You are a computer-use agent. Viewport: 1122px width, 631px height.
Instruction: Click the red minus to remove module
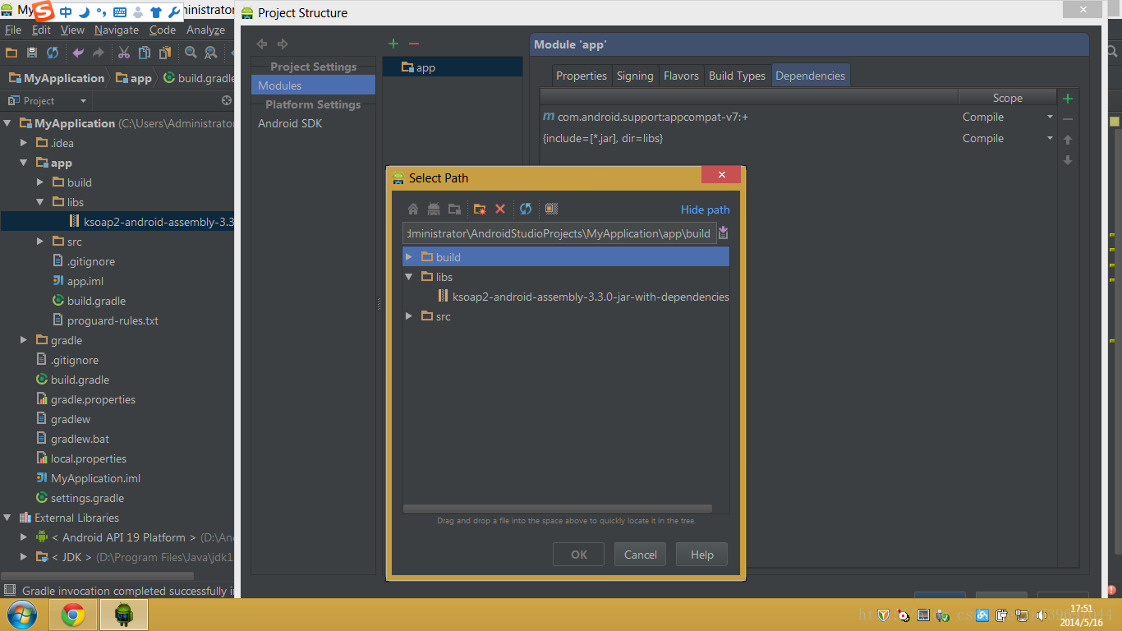point(414,44)
